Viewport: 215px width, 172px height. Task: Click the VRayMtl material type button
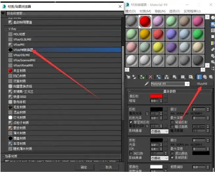point(202,84)
